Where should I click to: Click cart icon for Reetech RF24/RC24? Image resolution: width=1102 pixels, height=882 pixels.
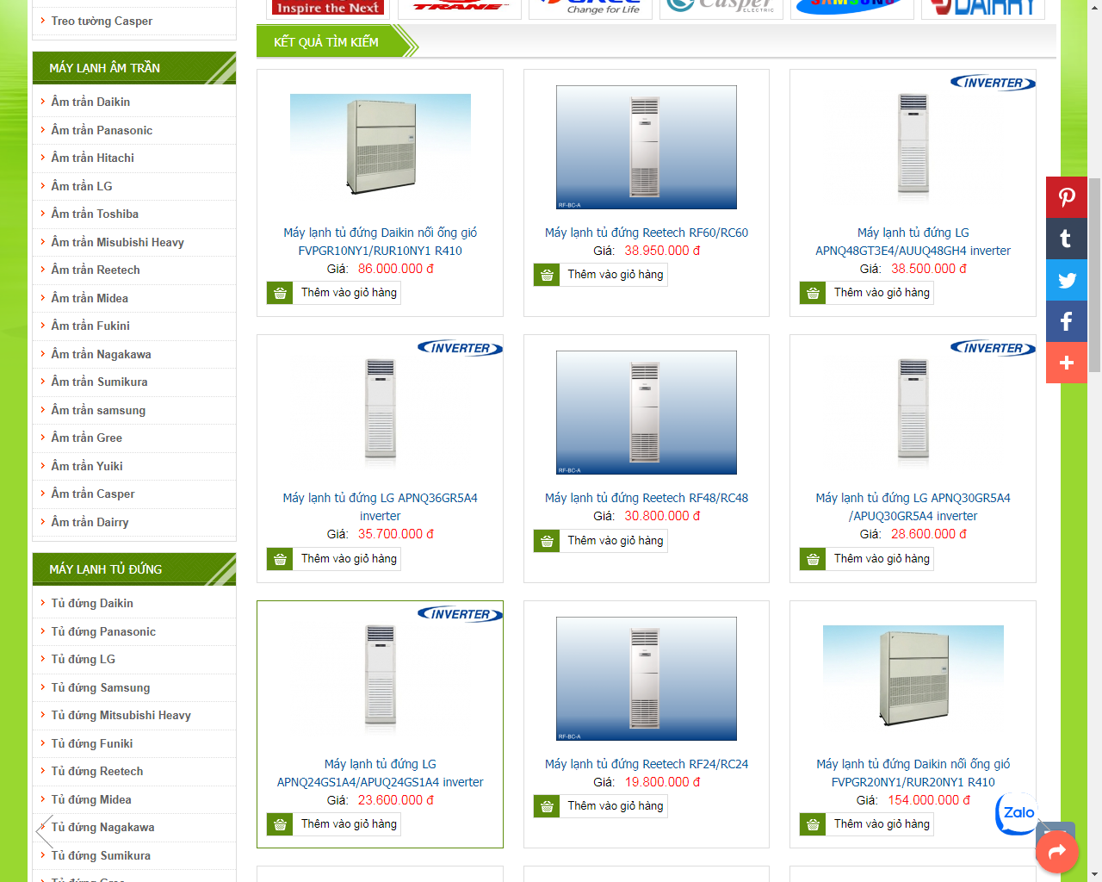click(x=547, y=806)
